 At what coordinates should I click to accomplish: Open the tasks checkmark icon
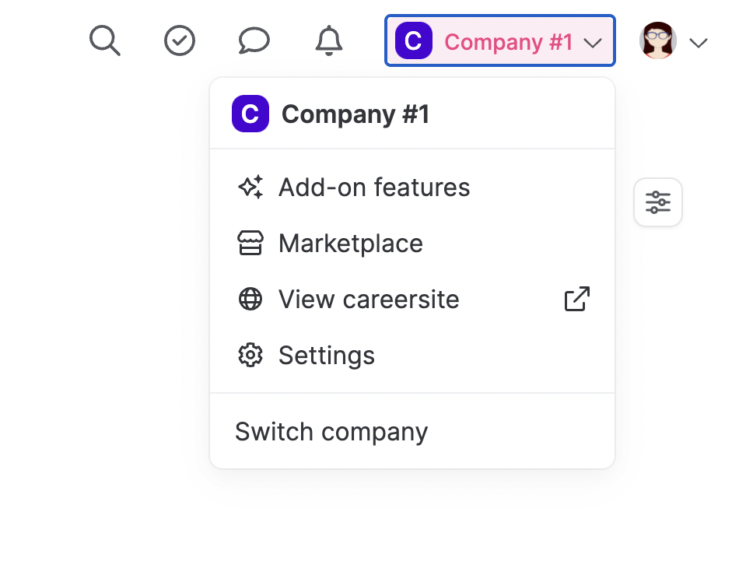[180, 40]
